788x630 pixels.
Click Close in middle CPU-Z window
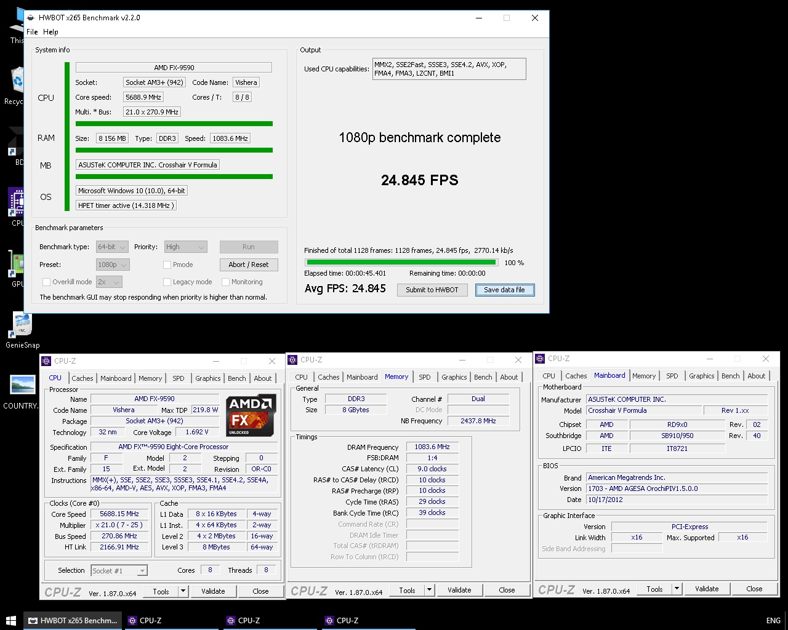(507, 590)
